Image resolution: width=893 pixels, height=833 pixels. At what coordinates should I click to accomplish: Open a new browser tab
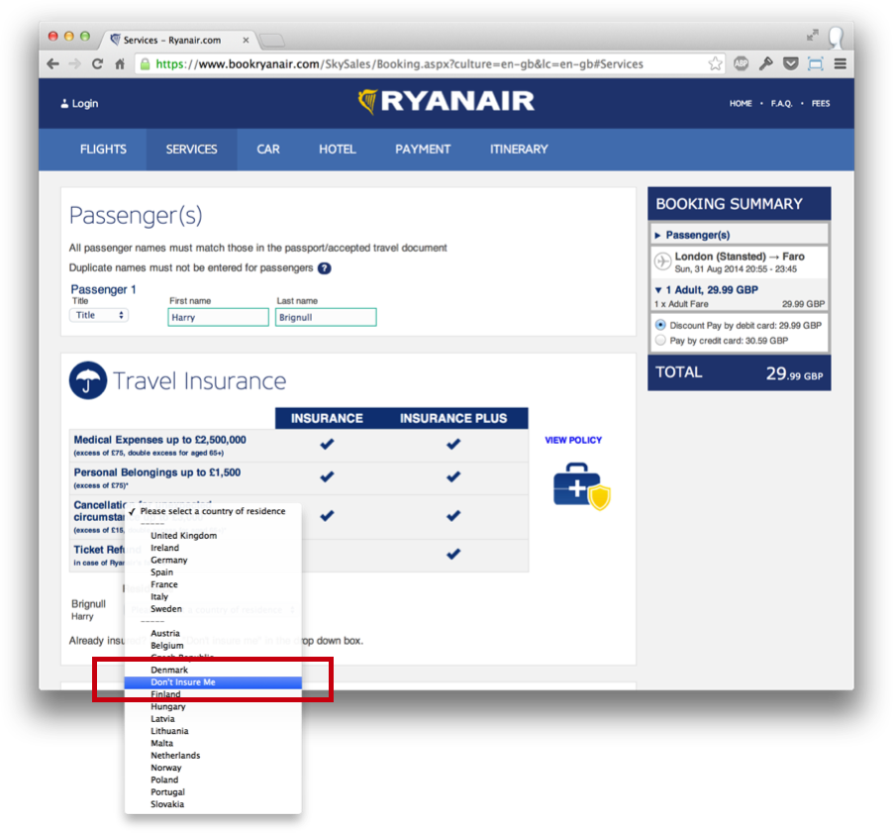pyautogui.click(x=271, y=40)
